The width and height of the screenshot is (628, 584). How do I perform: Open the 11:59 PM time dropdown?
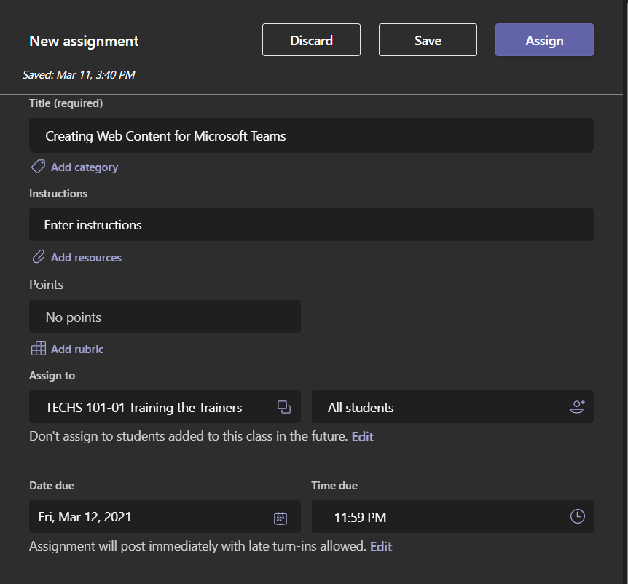click(x=452, y=516)
